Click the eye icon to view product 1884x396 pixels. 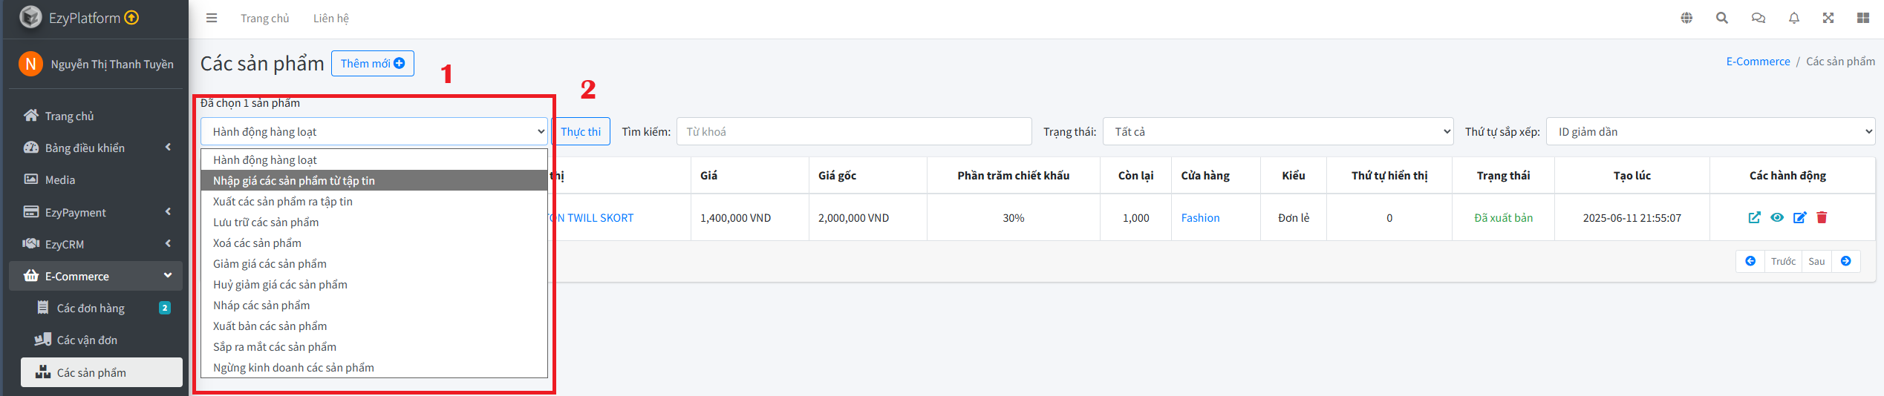(1777, 217)
